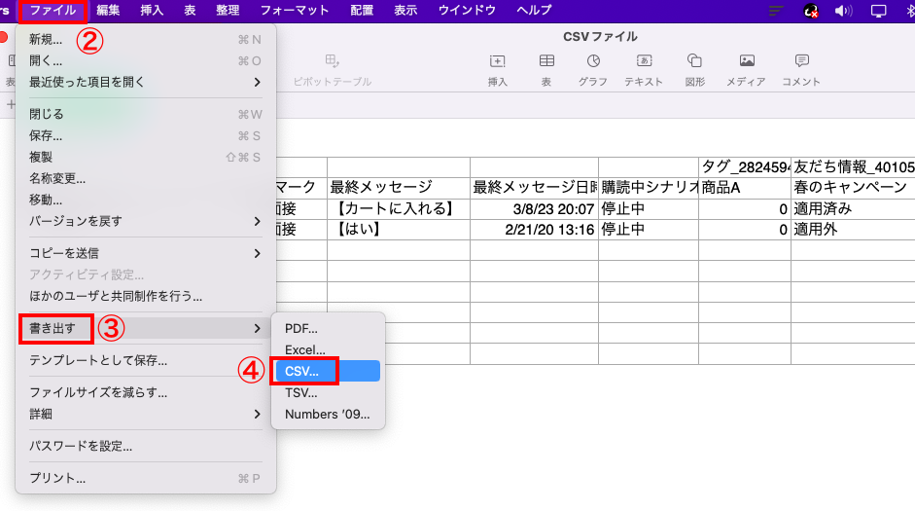Select cell 3/8/23 20:07
Viewport: 915px width, 511px height.
coord(534,209)
